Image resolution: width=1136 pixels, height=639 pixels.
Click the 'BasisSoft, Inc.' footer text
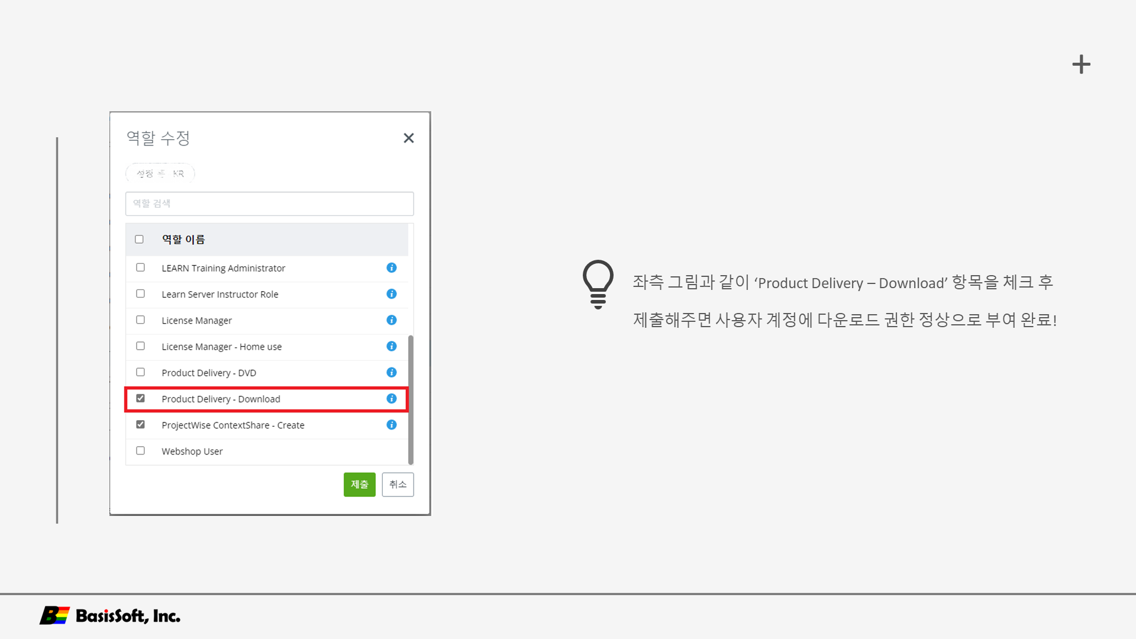128,616
